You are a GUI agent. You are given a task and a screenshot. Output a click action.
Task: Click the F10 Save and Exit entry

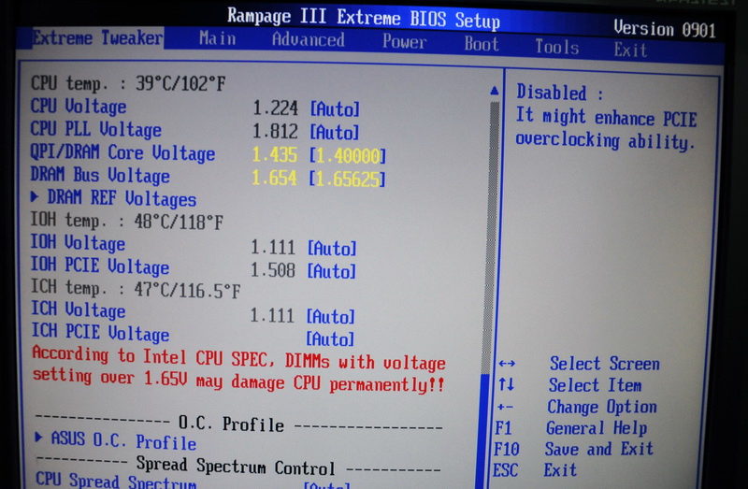point(573,449)
